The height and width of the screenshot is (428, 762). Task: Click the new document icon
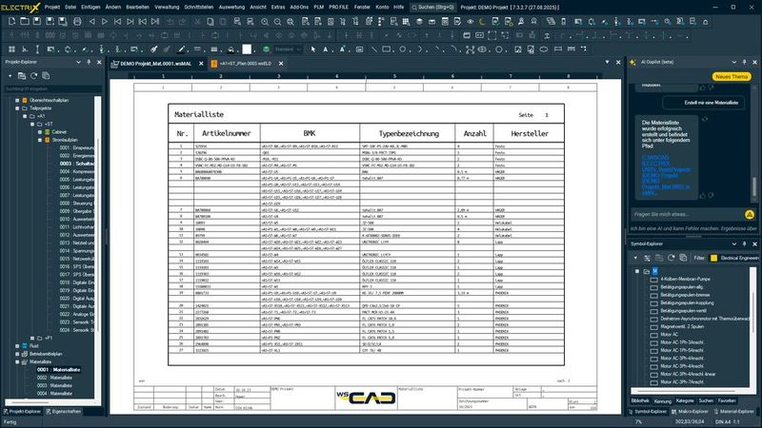point(11,21)
